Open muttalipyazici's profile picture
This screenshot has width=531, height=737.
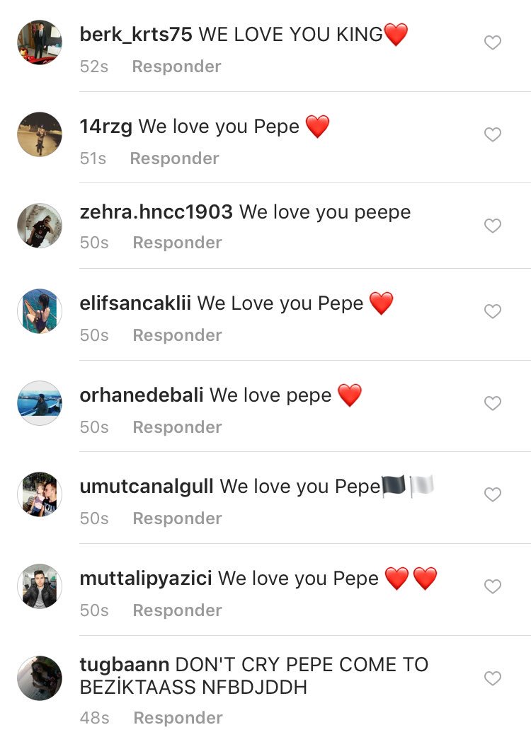tap(40, 586)
